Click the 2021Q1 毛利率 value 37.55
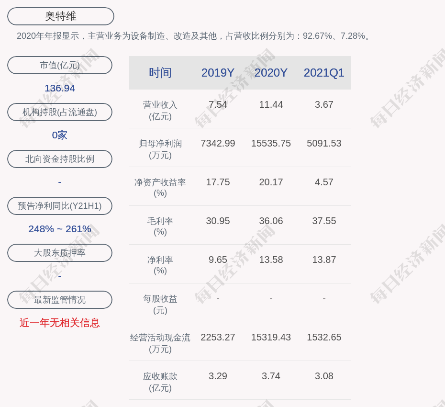 click(324, 221)
